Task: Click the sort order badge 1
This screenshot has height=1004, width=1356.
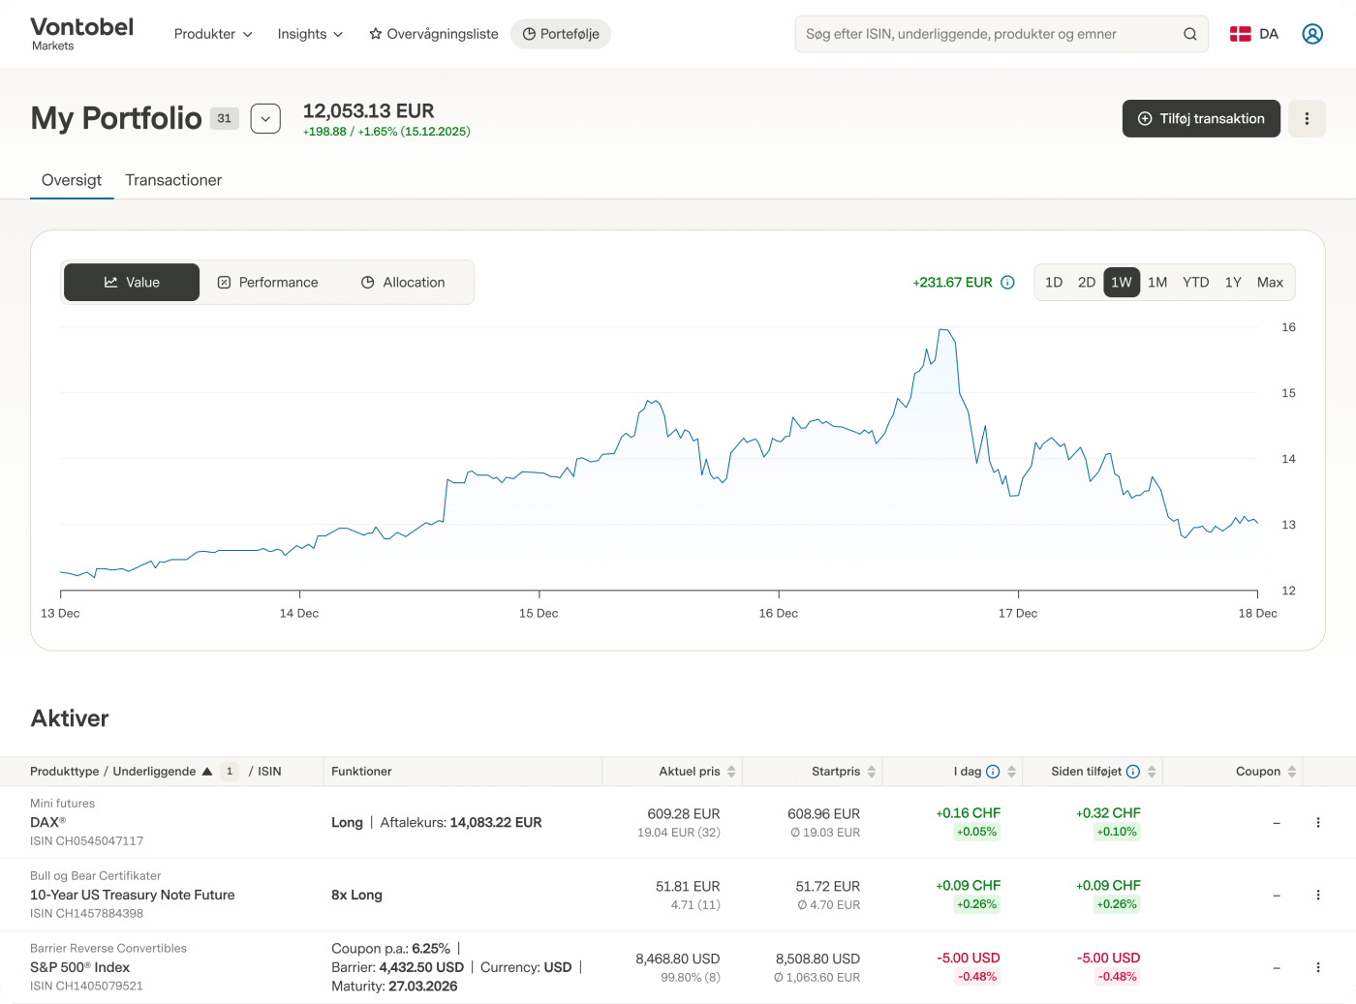Action: coord(230,772)
